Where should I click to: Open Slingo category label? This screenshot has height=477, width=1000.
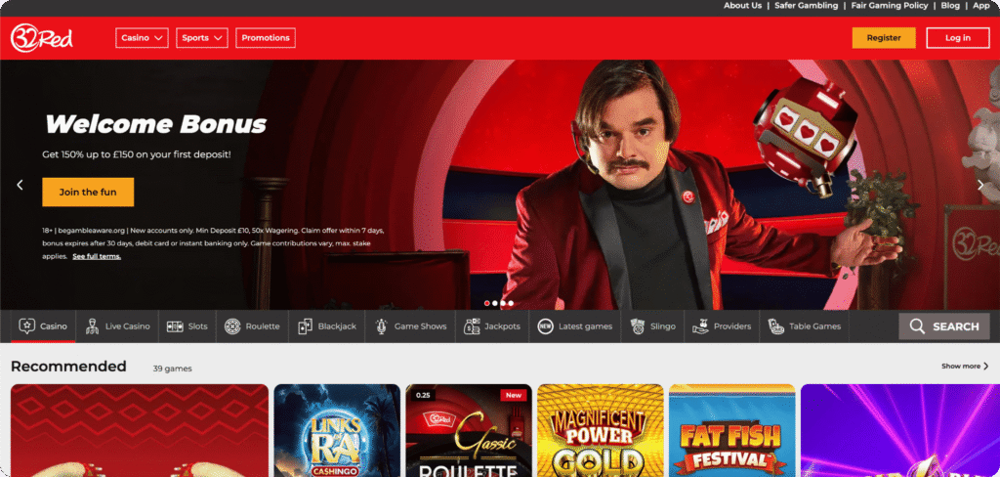(x=663, y=326)
